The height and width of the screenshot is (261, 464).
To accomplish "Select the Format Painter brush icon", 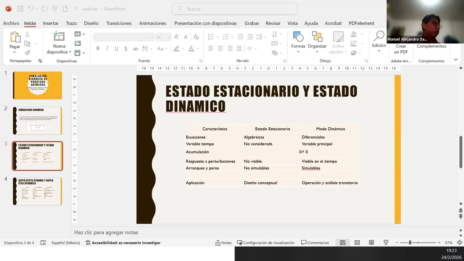I will pos(28,53).
